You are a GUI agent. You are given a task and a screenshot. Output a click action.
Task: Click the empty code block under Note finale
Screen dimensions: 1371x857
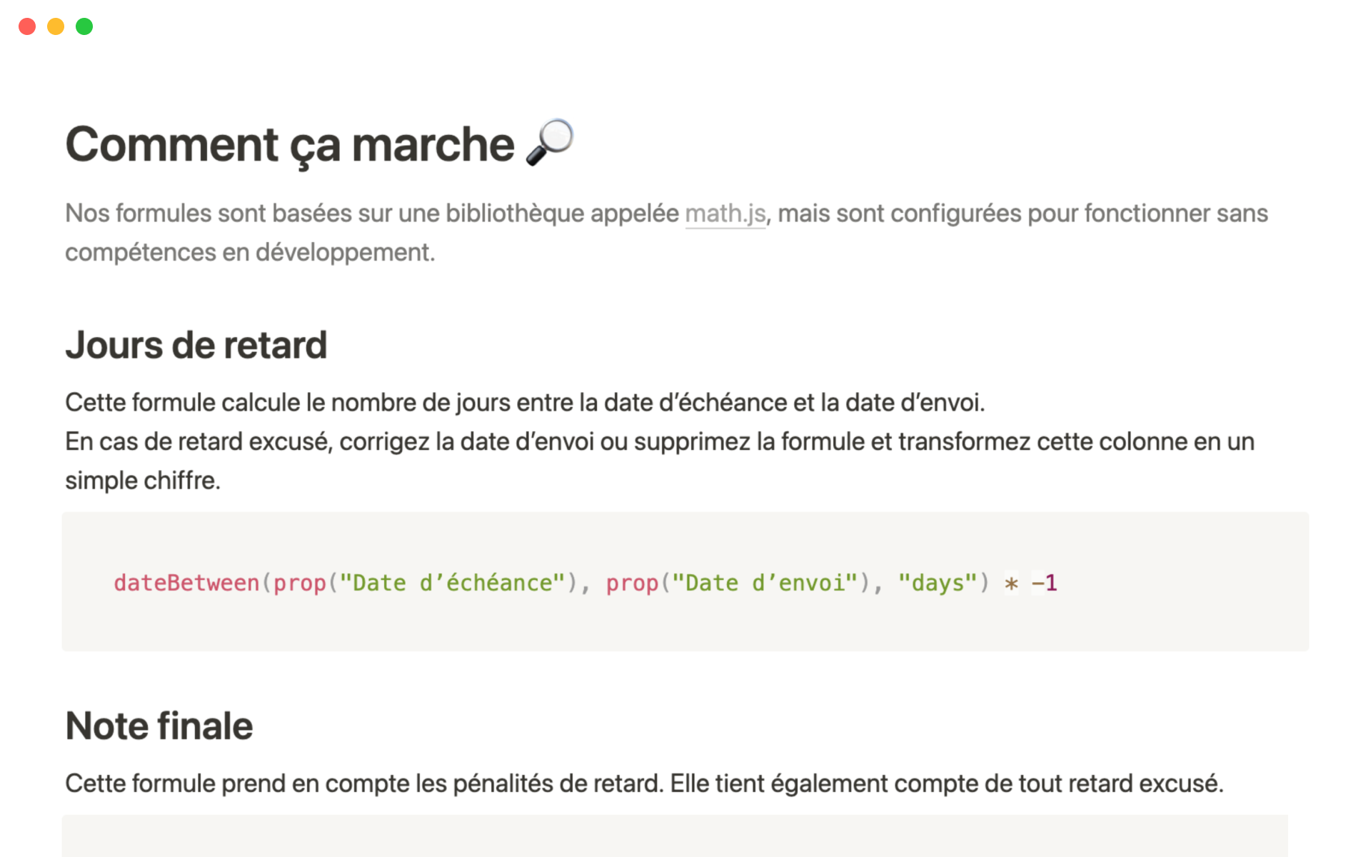675,837
